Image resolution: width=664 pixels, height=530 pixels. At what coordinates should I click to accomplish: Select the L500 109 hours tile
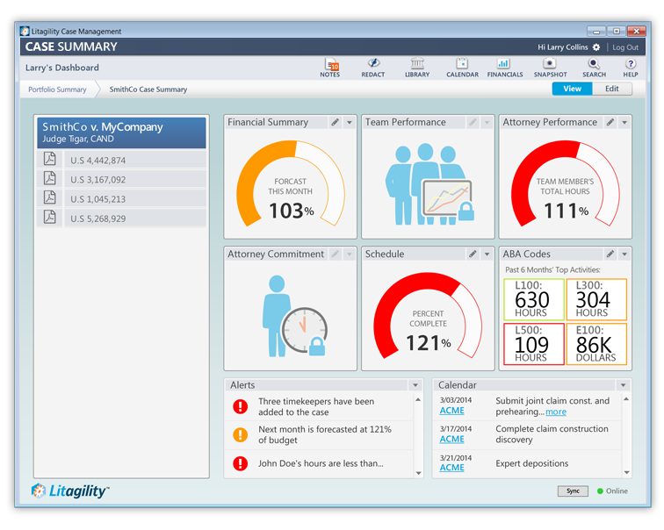tap(534, 344)
